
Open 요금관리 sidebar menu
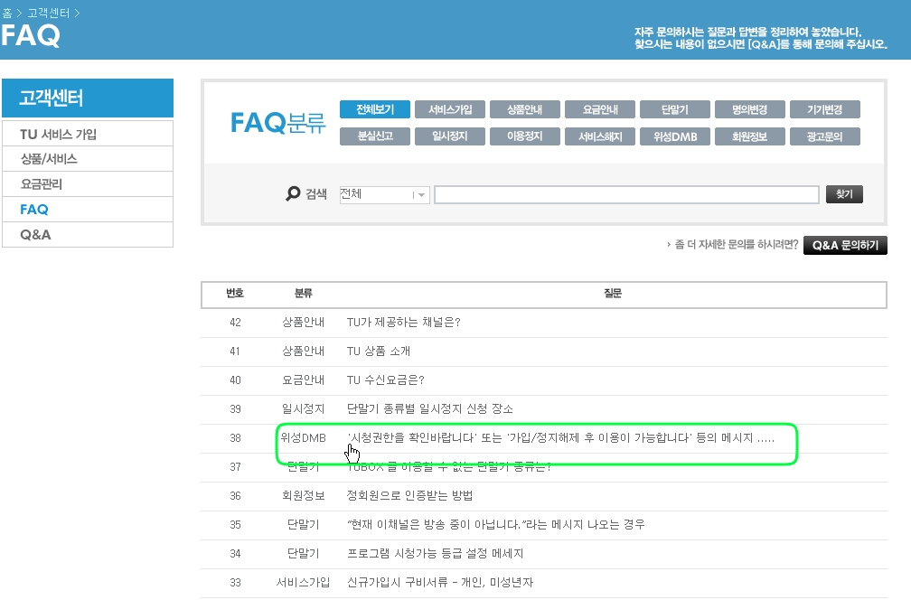[x=88, y=184]
